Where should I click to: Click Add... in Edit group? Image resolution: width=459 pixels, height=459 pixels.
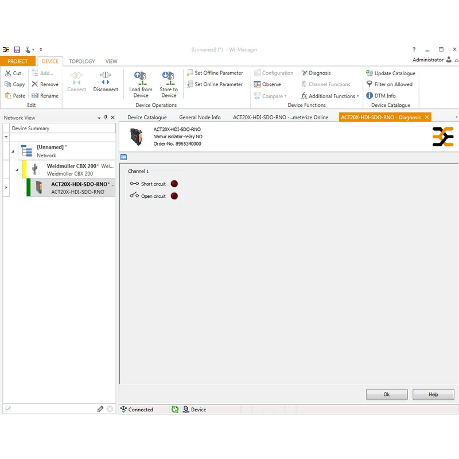pyautogui.click(x=42, y=73)
